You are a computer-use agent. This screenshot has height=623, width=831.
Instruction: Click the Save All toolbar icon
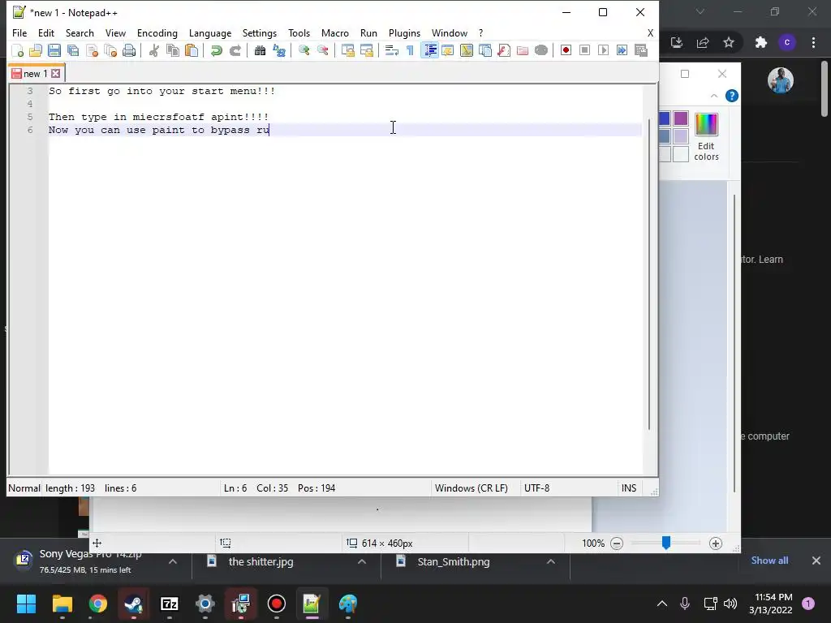point(73,50)
